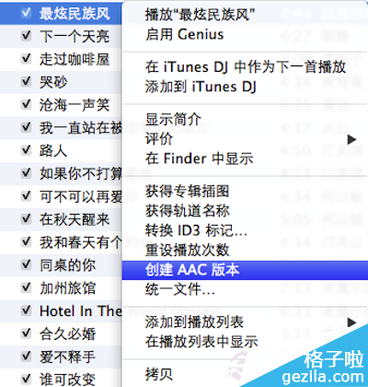
Task: Toggle the checkbox for 同桌的你
Action: pos(27,264)
